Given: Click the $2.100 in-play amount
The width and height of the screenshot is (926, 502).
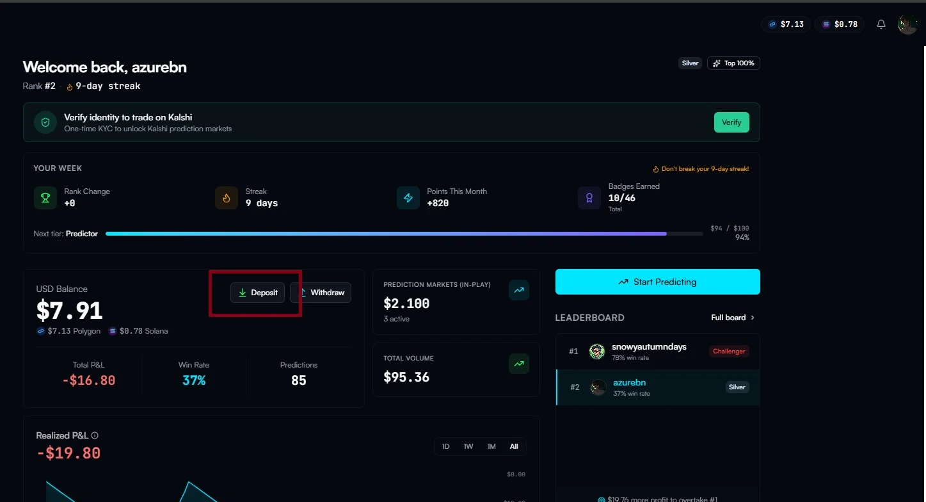Looking at the screenshot, I should pyautogui.click(x=406, y=304).
